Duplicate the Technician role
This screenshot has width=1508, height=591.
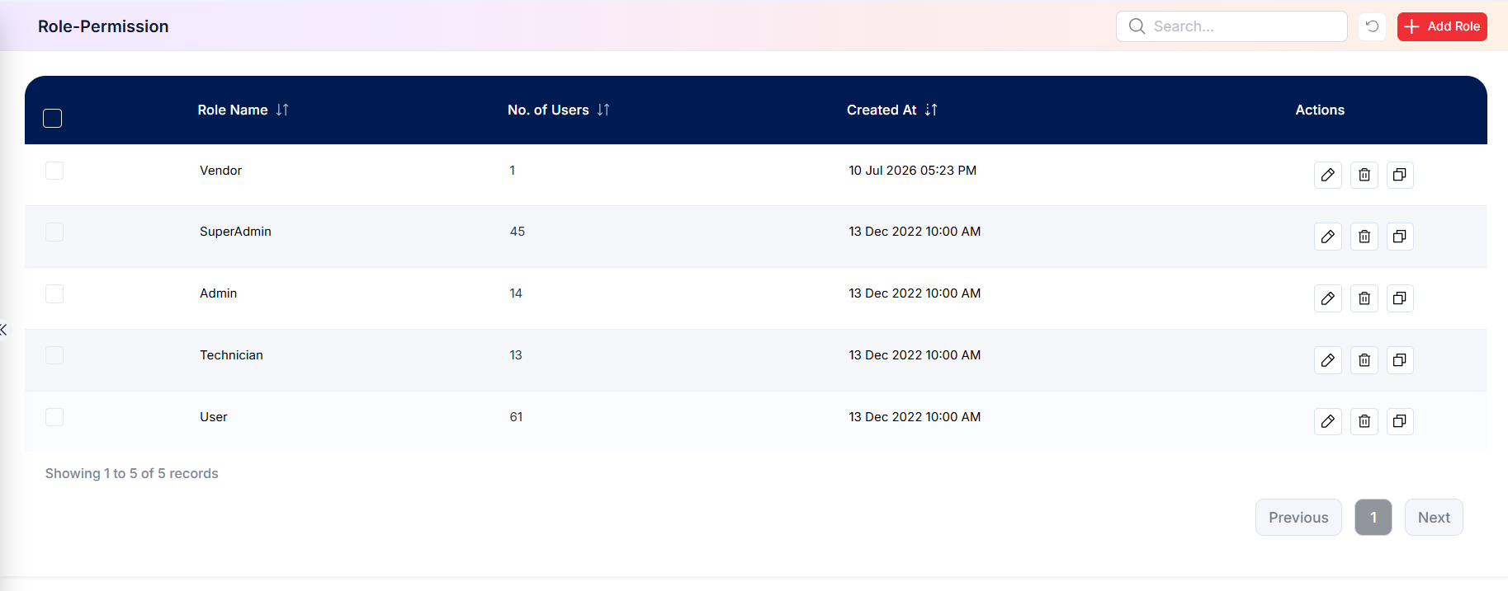coord(1400,360)
